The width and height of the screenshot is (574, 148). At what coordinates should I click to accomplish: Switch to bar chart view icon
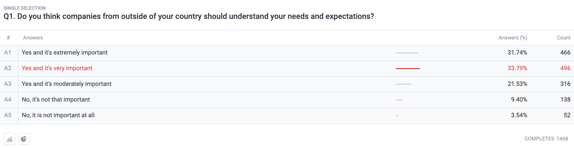point(10,139)
